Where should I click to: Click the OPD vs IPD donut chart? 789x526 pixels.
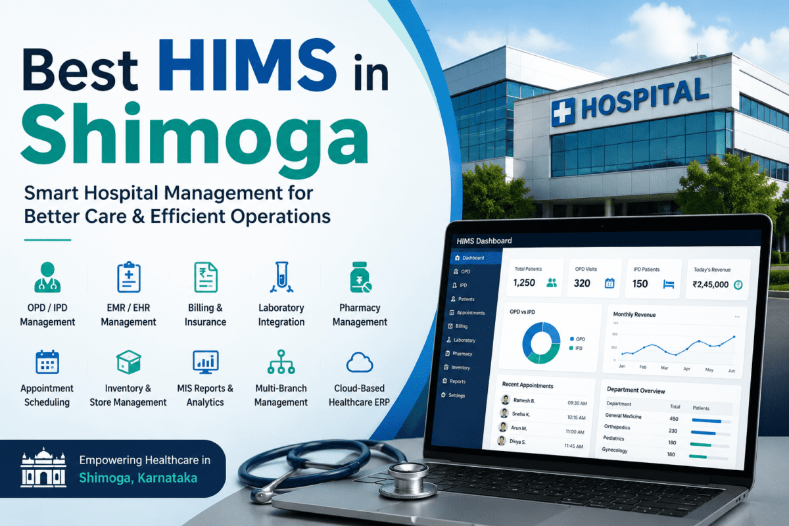click(540, 343)
